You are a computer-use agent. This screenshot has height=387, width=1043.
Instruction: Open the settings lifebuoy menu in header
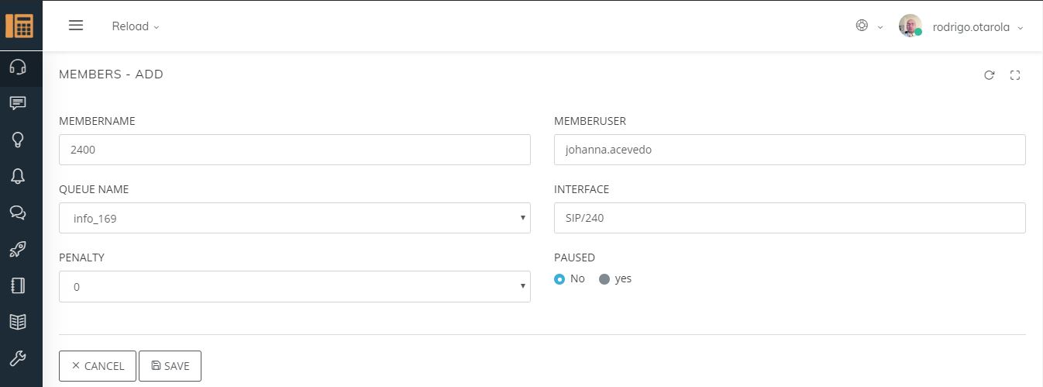click(867, 26)
